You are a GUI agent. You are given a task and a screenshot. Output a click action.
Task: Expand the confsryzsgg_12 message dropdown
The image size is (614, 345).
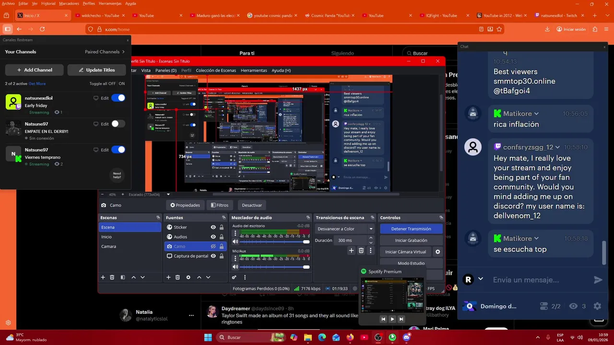point(557,147)
